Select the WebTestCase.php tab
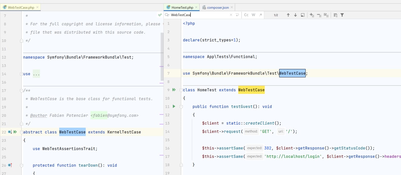 pos(21,7)
